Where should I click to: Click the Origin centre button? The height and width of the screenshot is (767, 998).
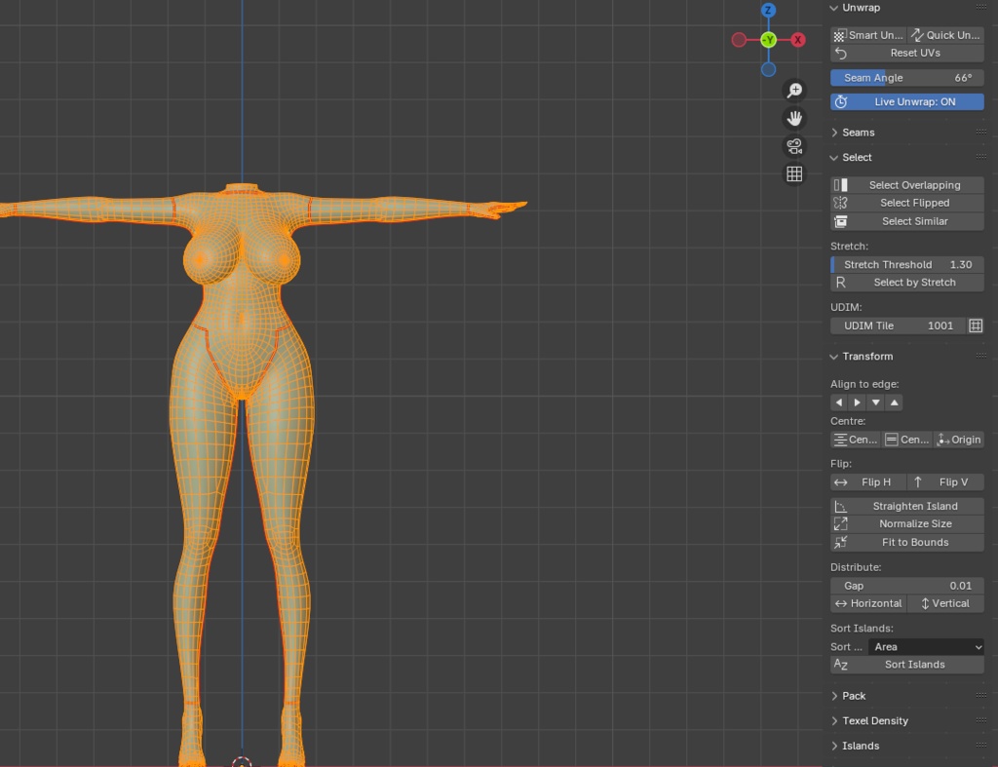pos(959,440)
